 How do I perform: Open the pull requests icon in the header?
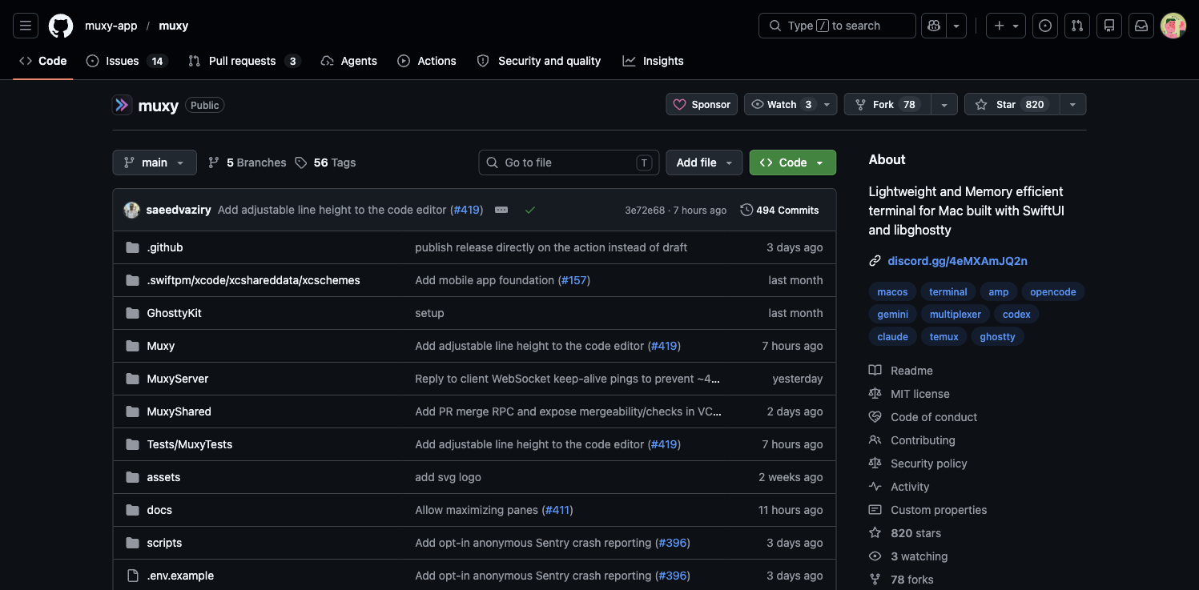pos(1077,26)
